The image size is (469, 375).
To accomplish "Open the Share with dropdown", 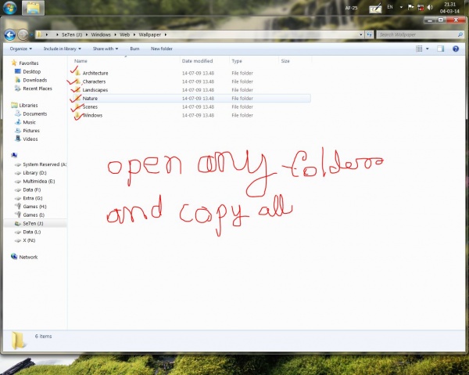I will pos(106,49).
